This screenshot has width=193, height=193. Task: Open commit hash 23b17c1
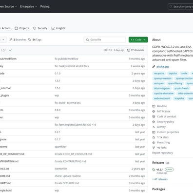point(108,50)
